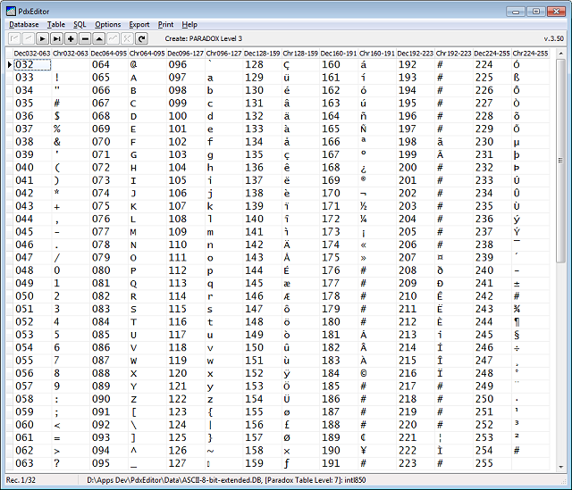Open the Options menu
This screenshot has width=572, height=490.
[x=107, y=24]
